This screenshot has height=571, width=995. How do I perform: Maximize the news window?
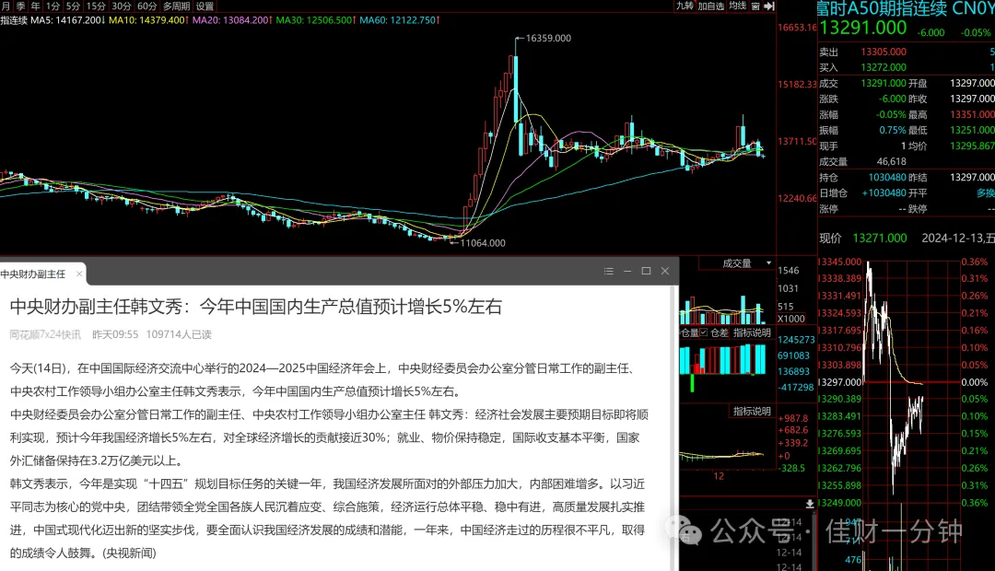646,271
